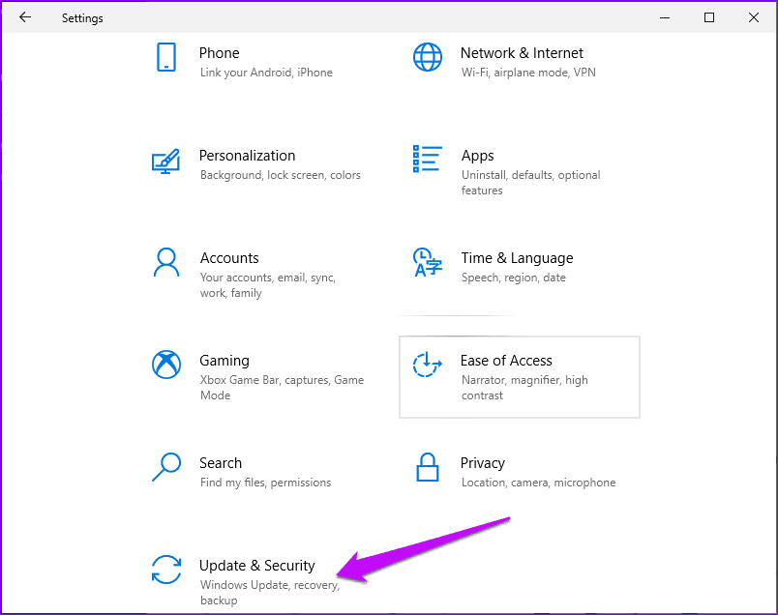Click the Phone device icon

(x=166, y=57)
